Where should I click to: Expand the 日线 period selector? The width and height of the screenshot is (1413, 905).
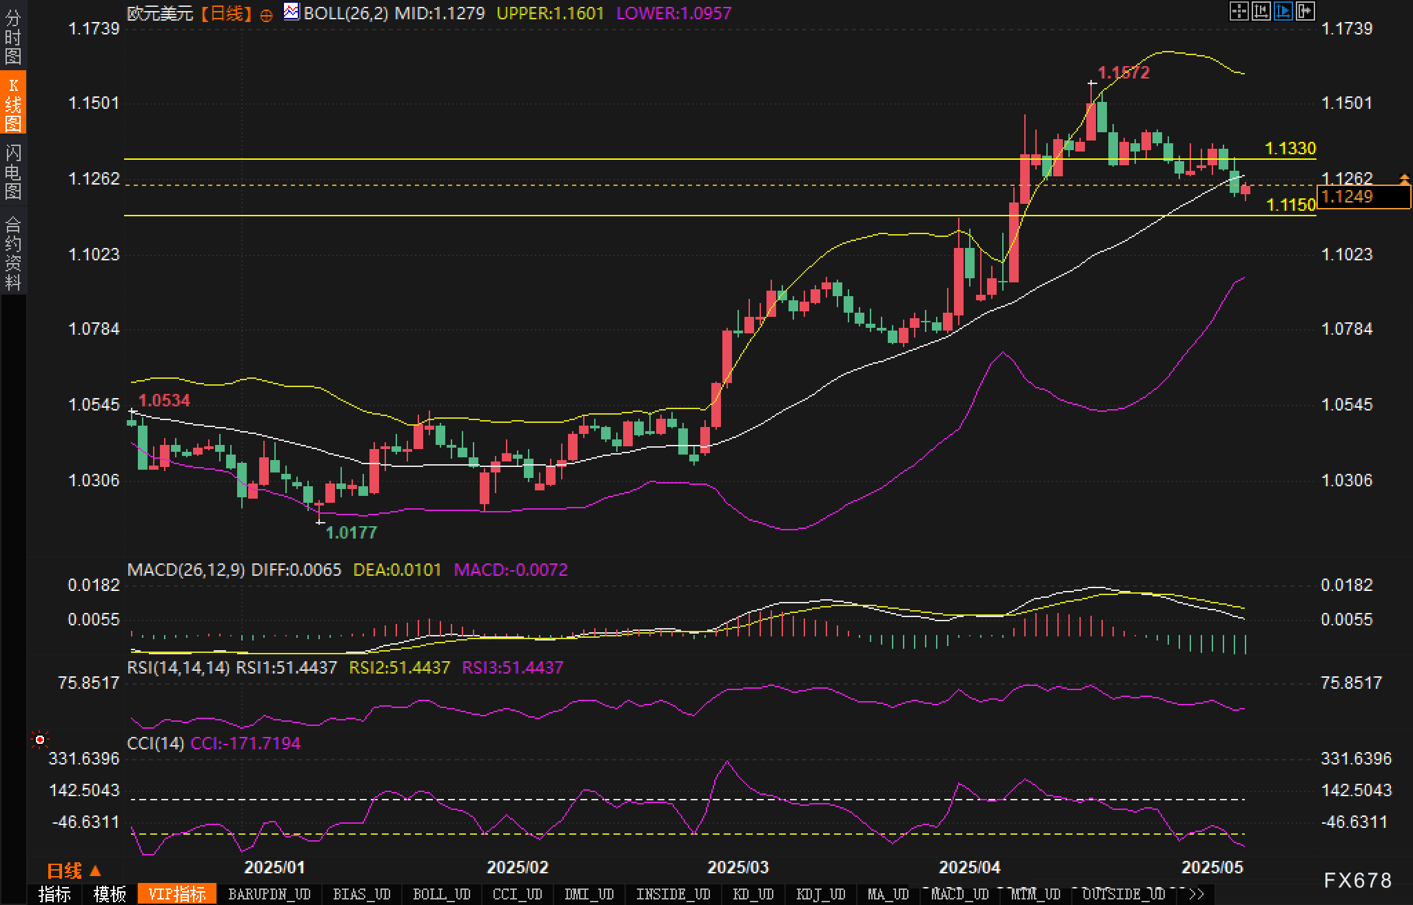74,871
